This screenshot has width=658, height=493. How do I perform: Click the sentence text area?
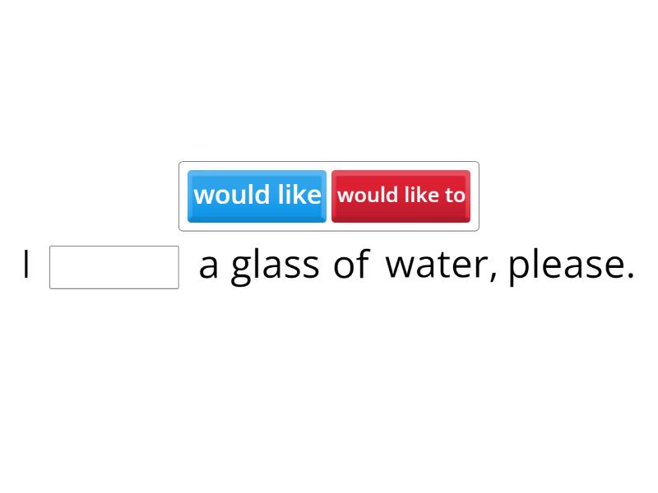coord(329,265)
